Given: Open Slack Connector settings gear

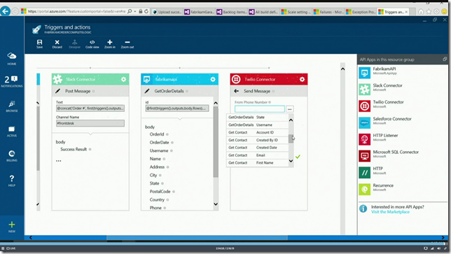Looking at the screenshot, I should coord(123,79).
